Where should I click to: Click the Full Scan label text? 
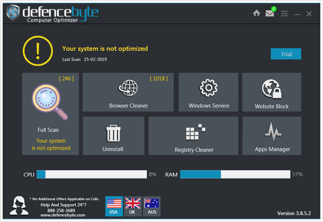[x=48, y=130]
